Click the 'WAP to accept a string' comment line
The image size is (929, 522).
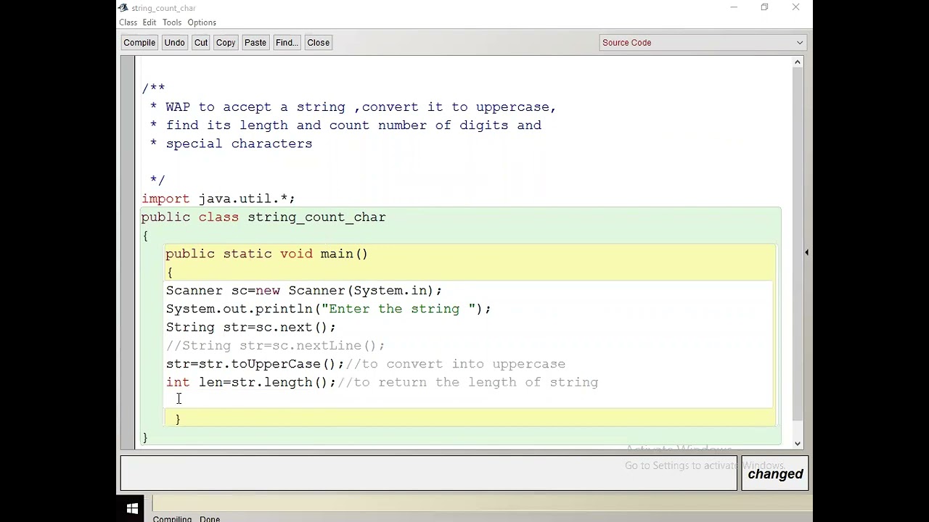(353, 107)
